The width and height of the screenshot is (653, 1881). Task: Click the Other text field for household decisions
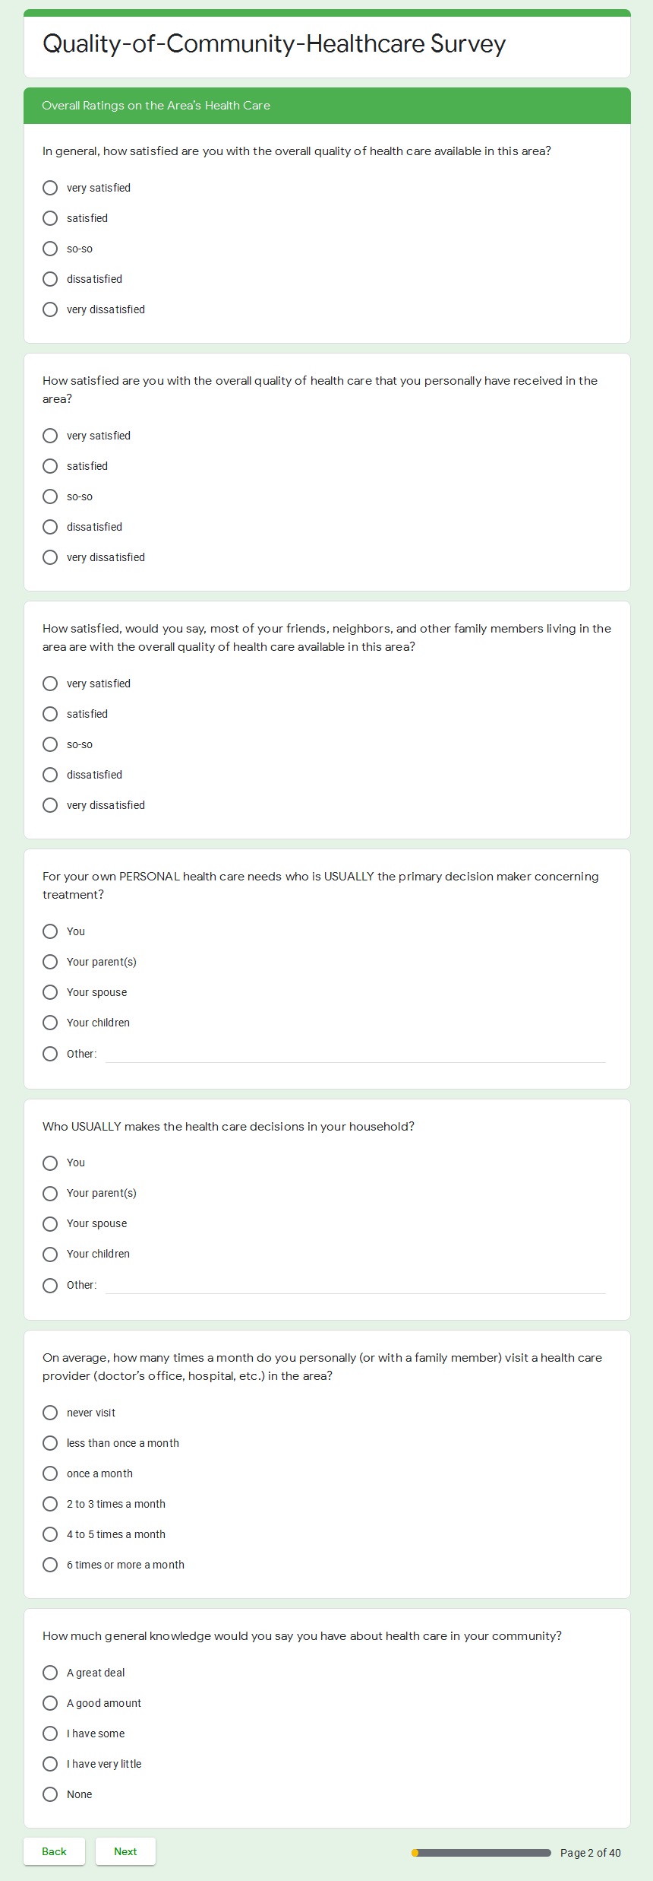click(355, 1285)
